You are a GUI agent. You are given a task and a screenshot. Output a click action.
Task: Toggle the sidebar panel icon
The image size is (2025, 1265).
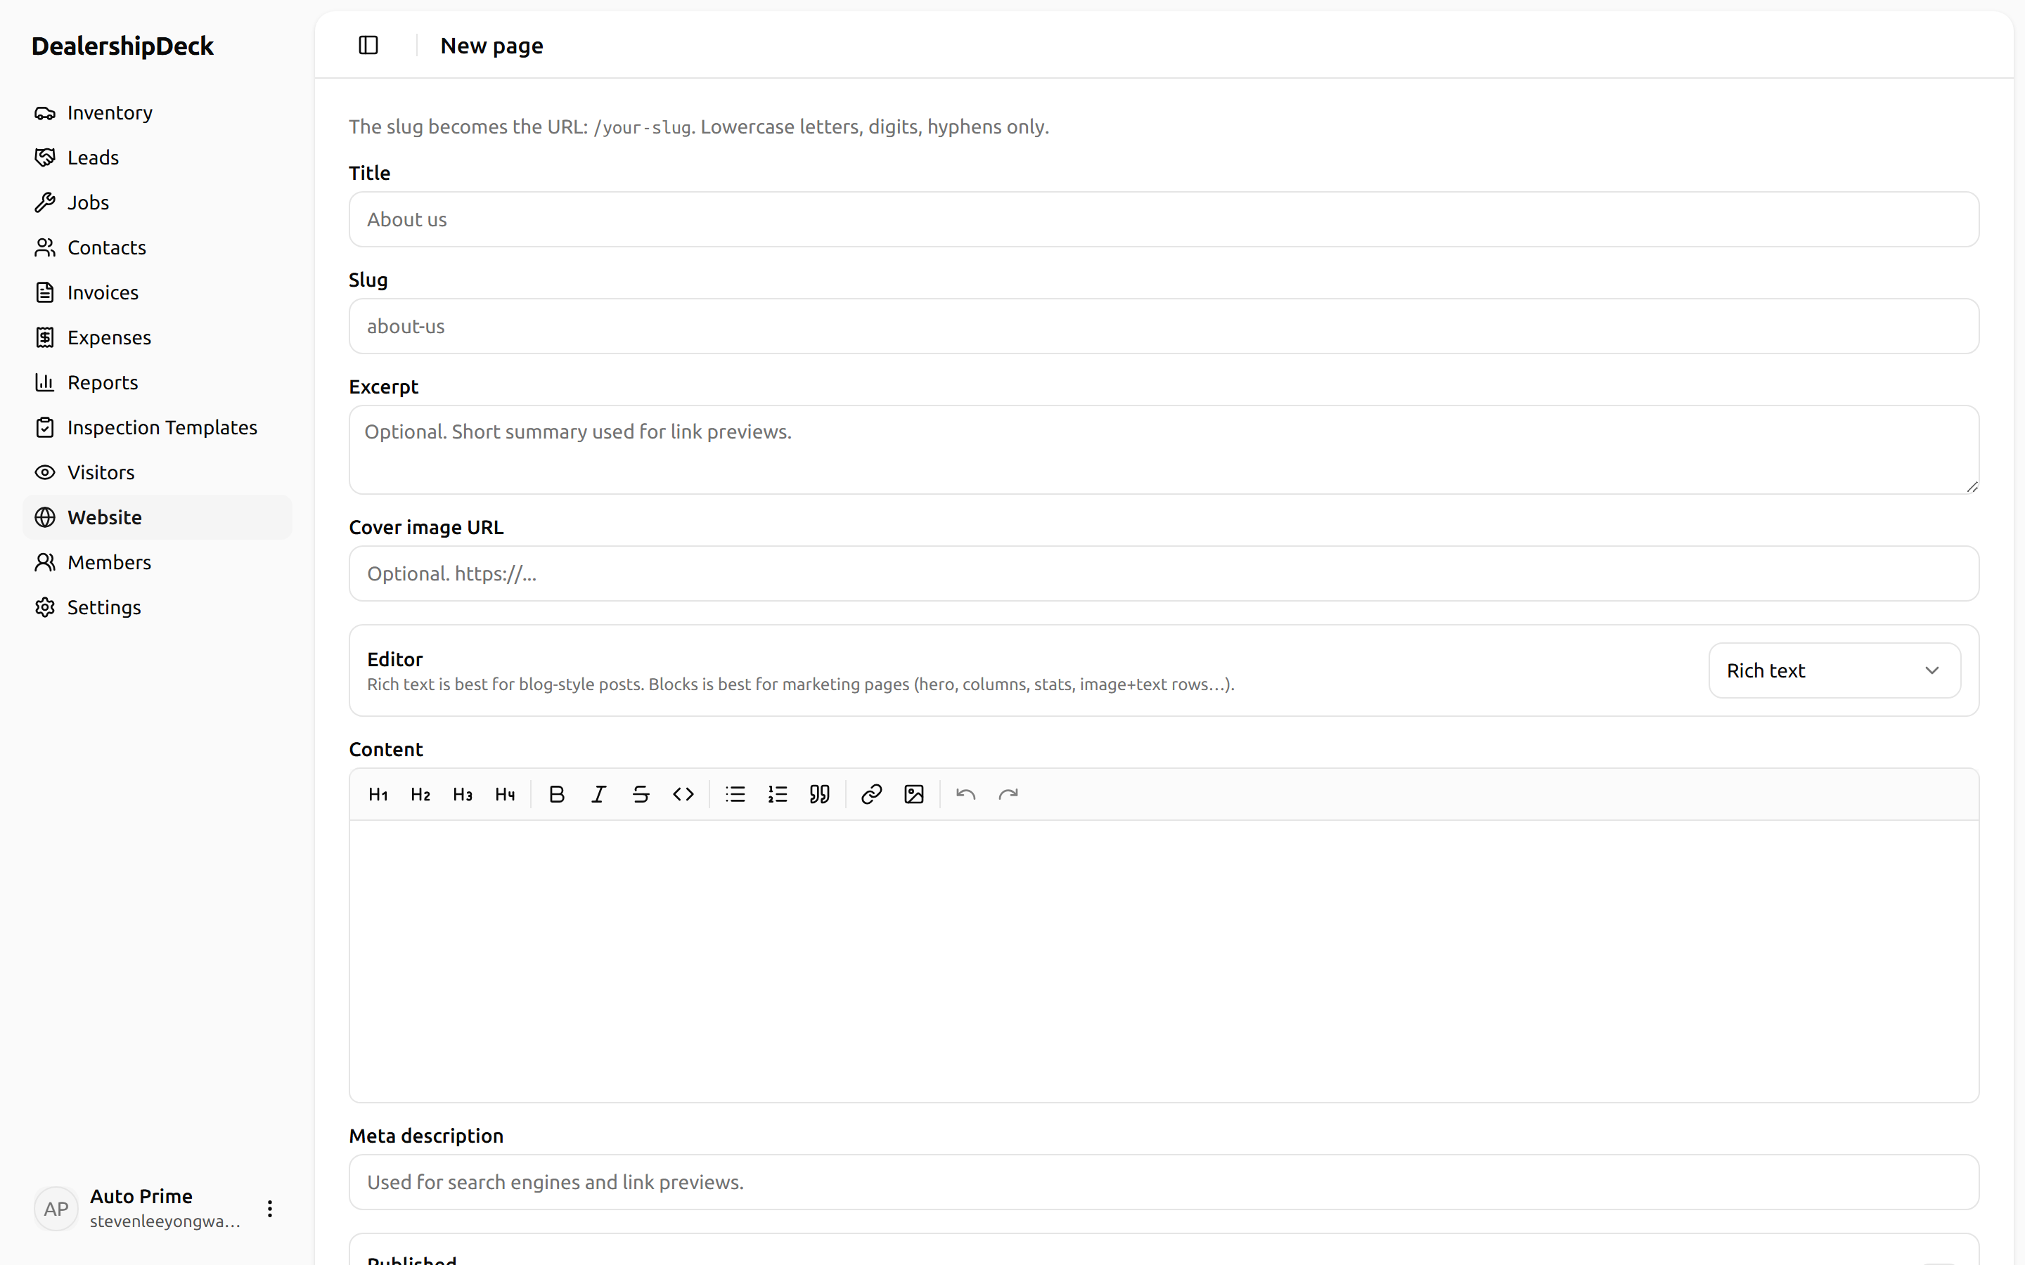coord(368,45)
